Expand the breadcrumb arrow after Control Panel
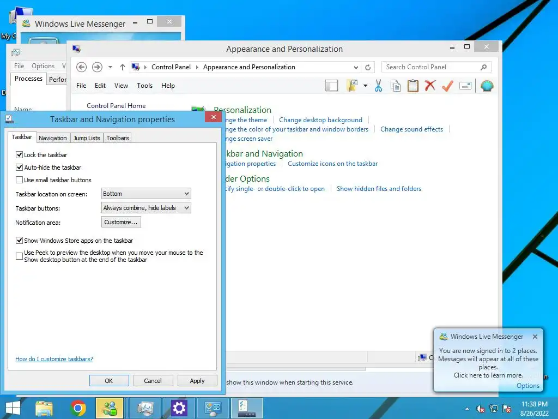The image size is (558, 419). [x=197, y=67]
